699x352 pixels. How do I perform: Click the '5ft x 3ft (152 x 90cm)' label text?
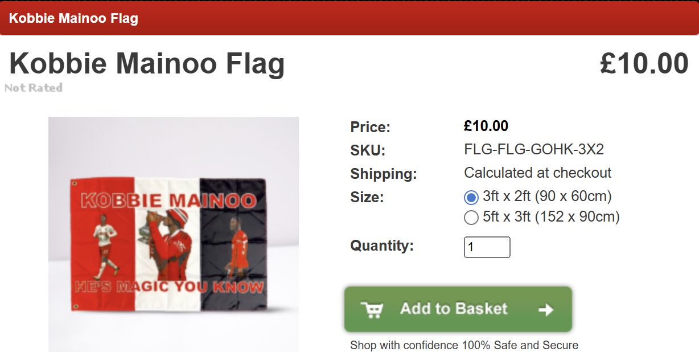pos(551,216)
